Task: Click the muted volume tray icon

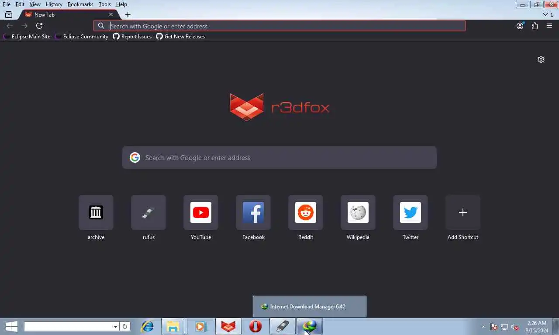Action: pyautogui.click(x=515, y=327)
